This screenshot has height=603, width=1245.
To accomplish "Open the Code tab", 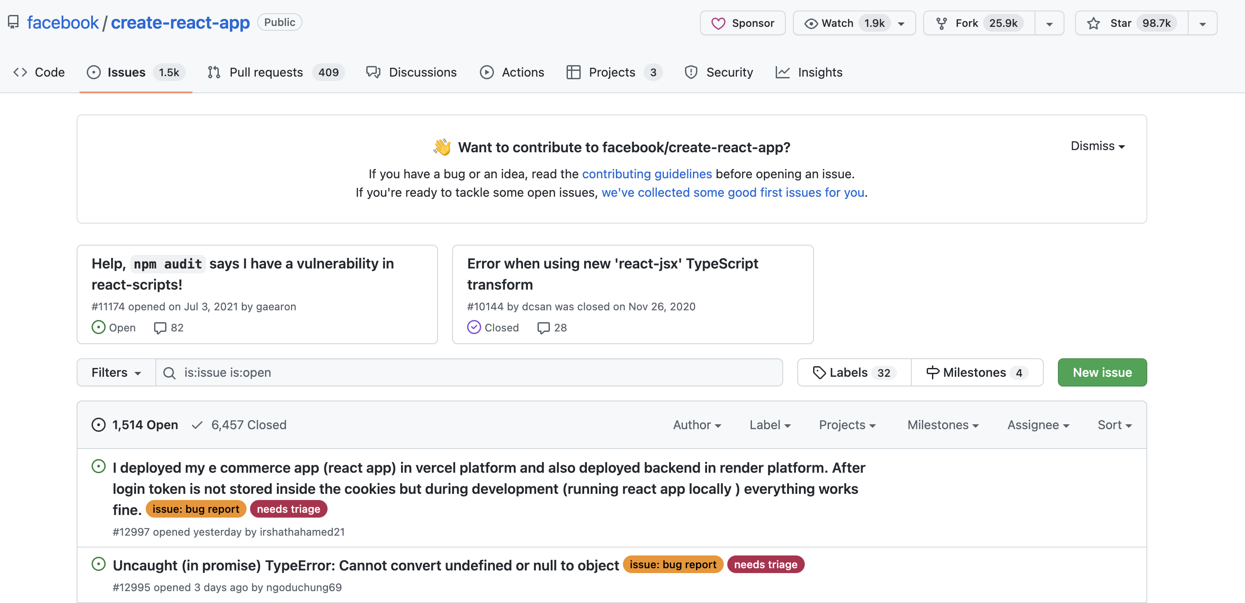I will pyautogui.click(x=39, y=72).
